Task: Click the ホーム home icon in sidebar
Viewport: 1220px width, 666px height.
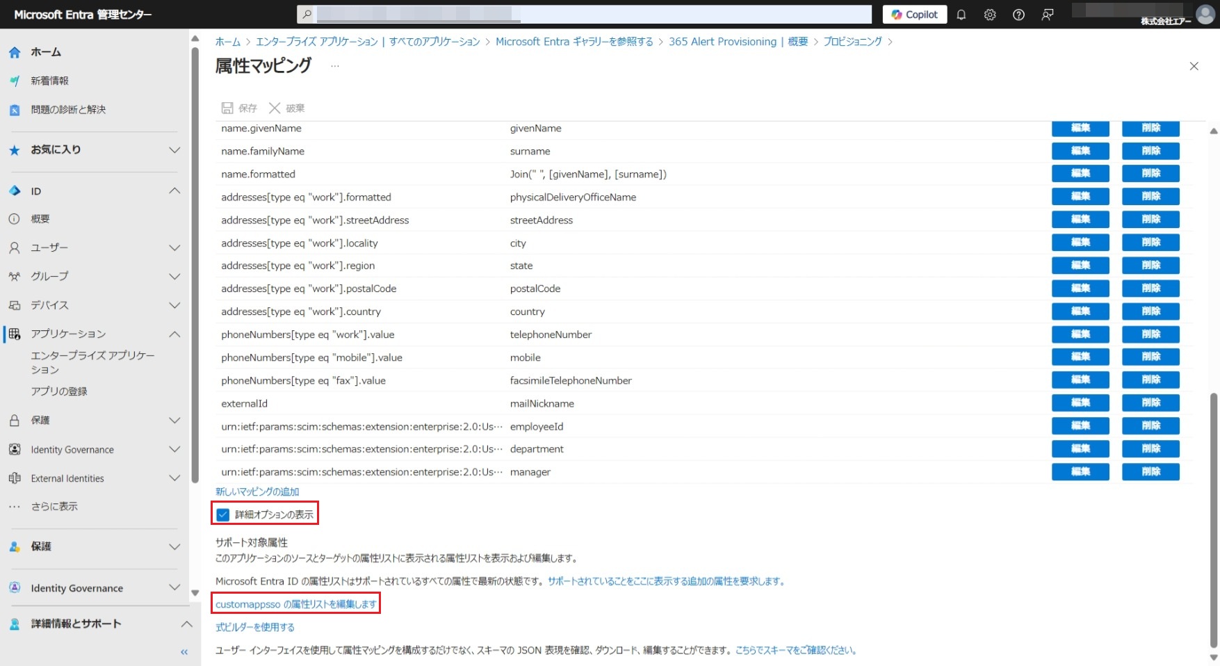Action: [15, 52]
